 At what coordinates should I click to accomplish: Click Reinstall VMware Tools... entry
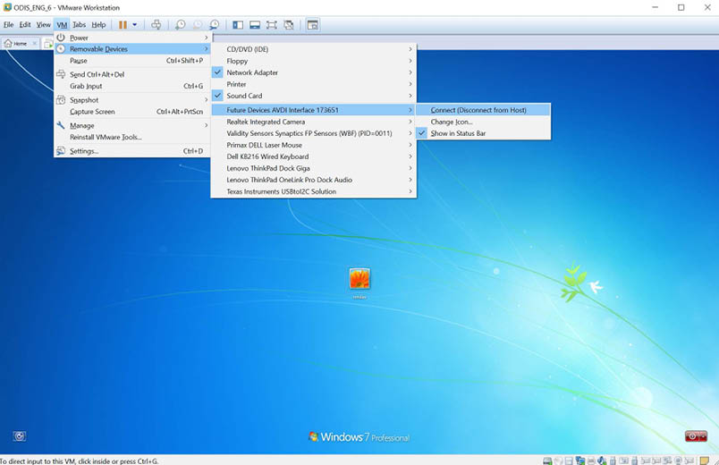106,137
